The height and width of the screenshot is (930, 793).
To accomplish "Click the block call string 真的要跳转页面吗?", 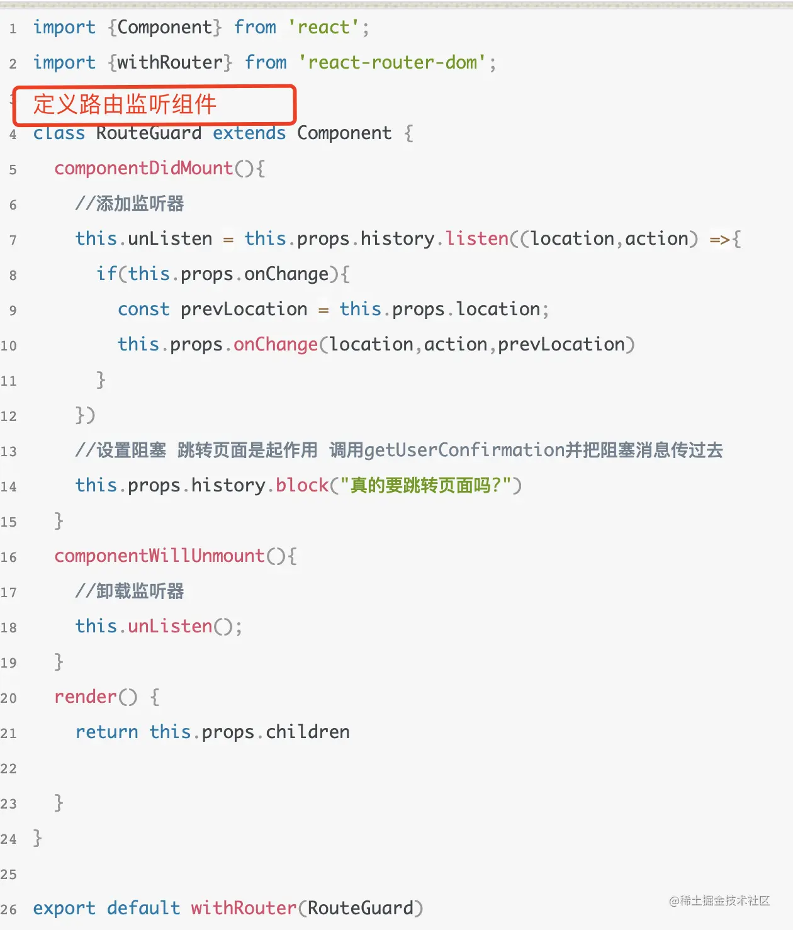I will coord(430,486).
